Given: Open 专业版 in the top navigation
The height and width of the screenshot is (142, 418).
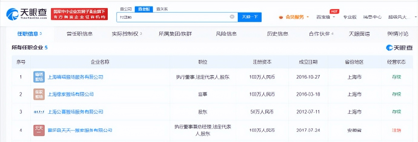Looking at the screenshot, I should [x=350, y=17].
